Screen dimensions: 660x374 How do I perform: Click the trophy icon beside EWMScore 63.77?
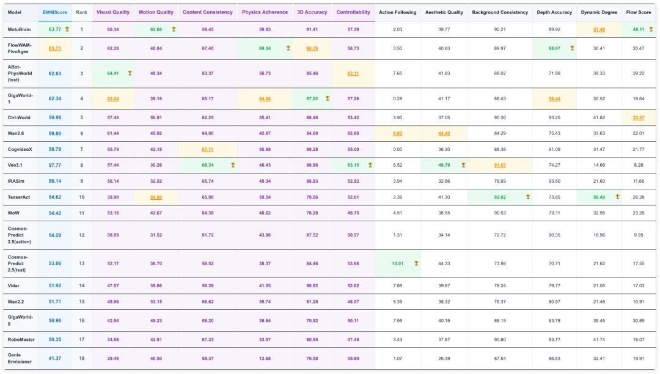click(x=67, y=29)
